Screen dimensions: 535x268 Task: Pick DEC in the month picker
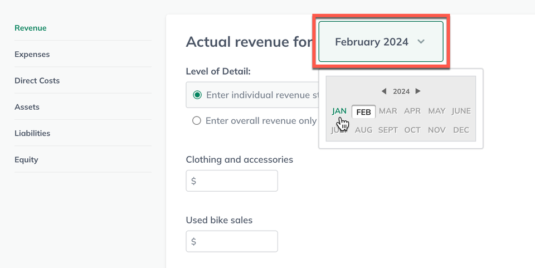(461, 130)
